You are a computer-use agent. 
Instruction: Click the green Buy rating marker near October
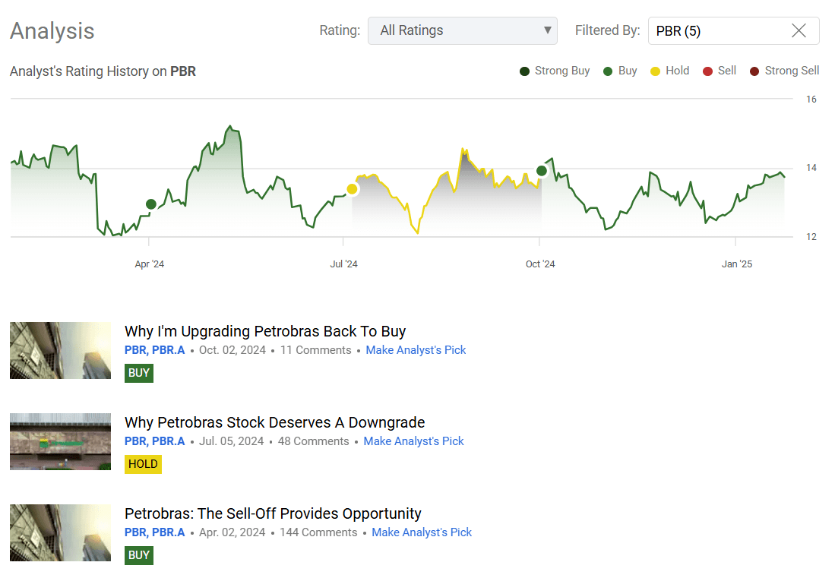coord(541,171)
